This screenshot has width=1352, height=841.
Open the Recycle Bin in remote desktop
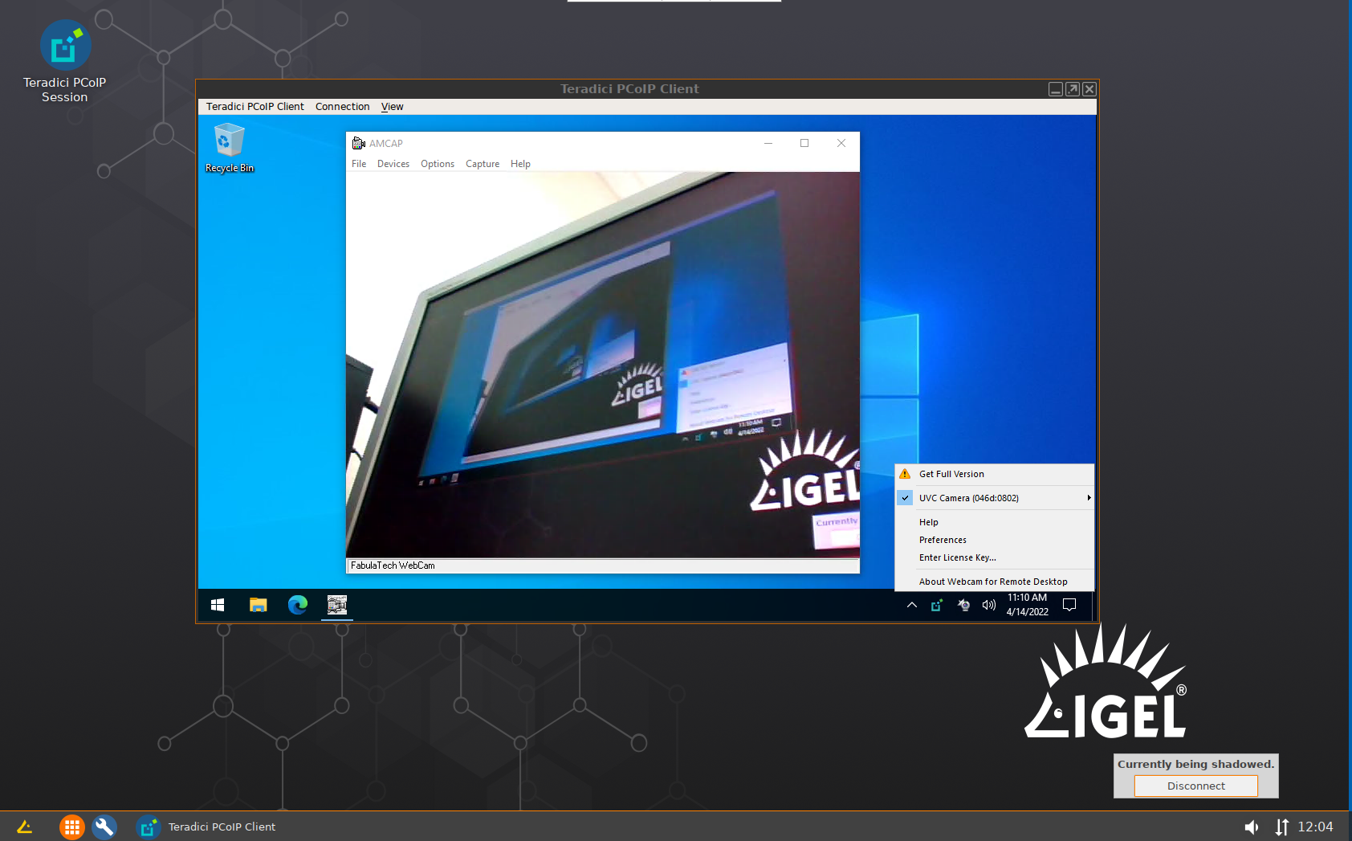230,148
